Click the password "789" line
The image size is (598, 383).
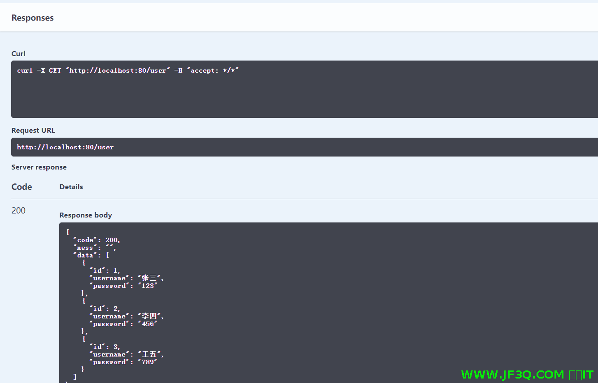(x=124, y=362)
